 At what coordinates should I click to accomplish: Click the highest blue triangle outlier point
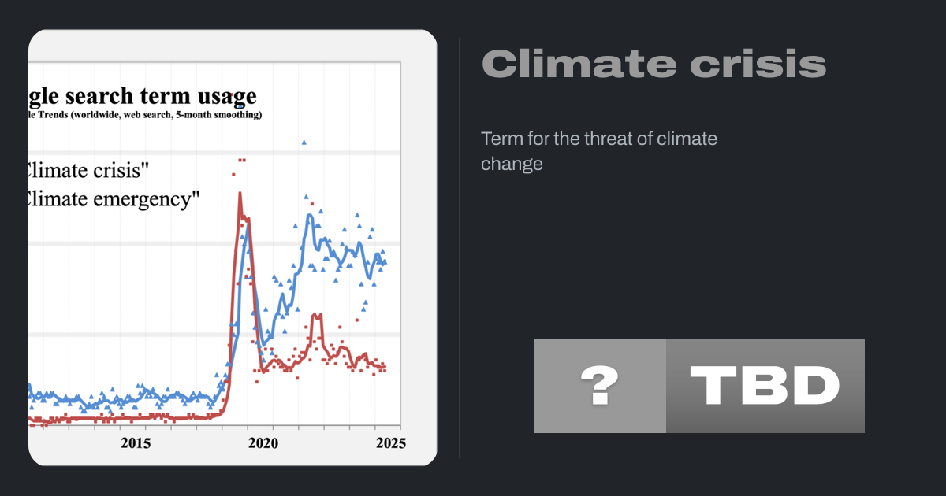[304, 143]
